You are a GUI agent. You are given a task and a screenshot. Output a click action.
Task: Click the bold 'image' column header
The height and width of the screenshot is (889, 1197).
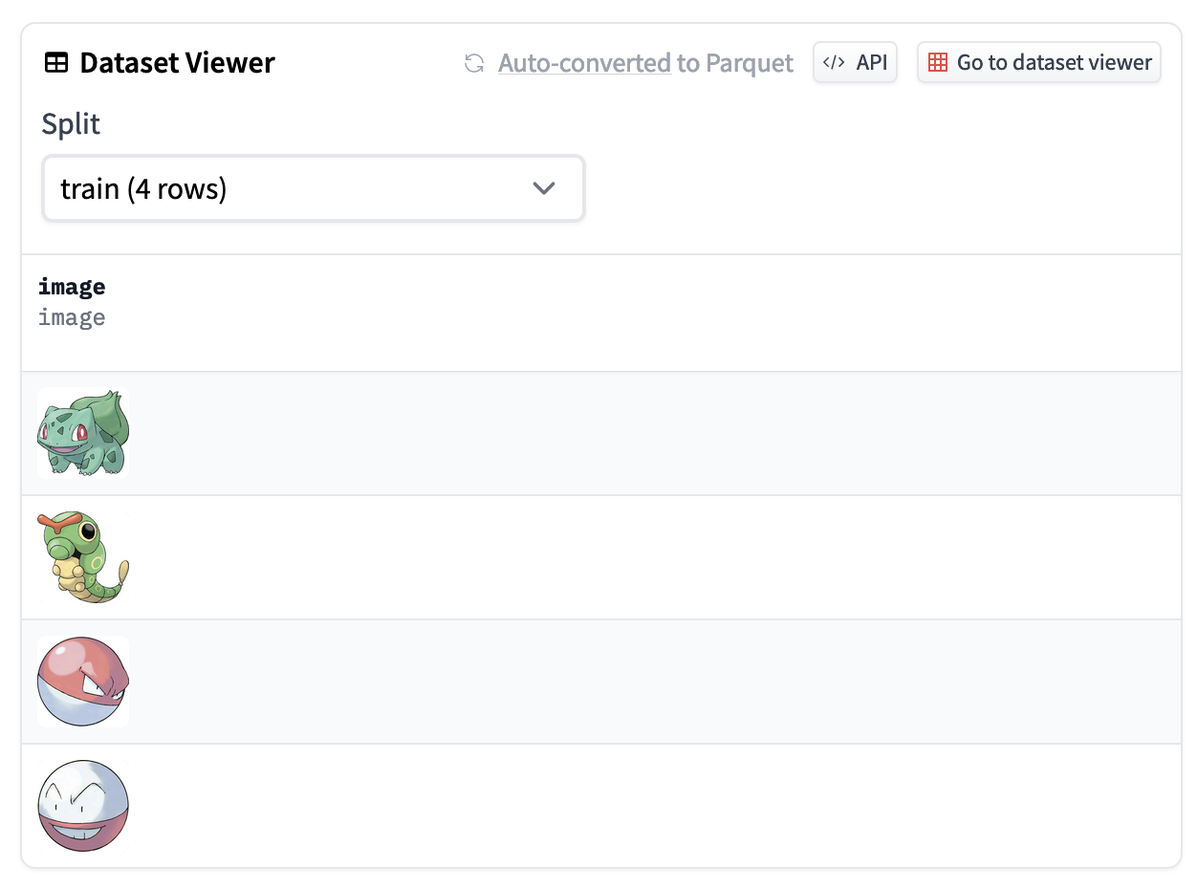[x=72, y=287]
